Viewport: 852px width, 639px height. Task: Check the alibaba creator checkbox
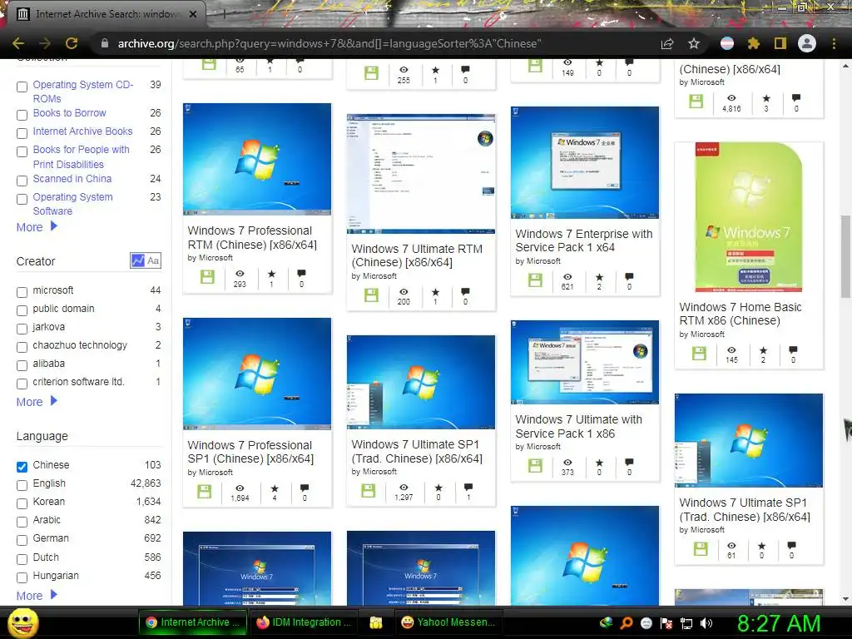22,366
